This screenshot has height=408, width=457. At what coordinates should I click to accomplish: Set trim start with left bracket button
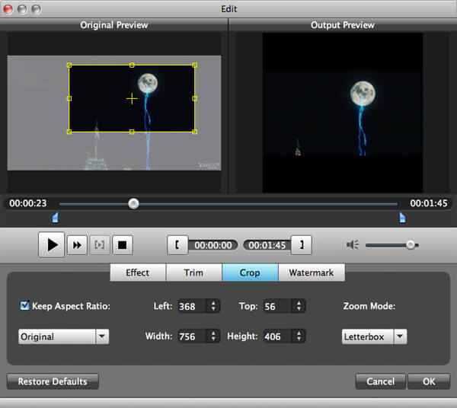[177, 245]
